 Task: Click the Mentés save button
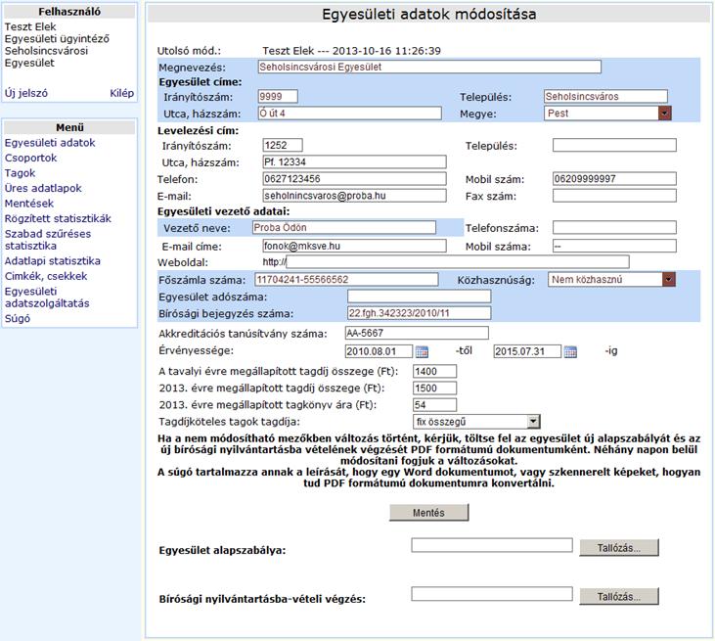(x=428, y=513)
